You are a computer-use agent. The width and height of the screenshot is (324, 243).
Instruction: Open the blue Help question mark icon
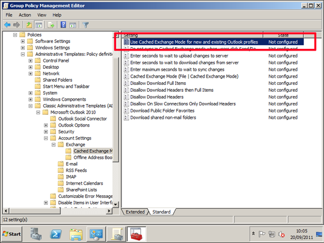point(63,25)
